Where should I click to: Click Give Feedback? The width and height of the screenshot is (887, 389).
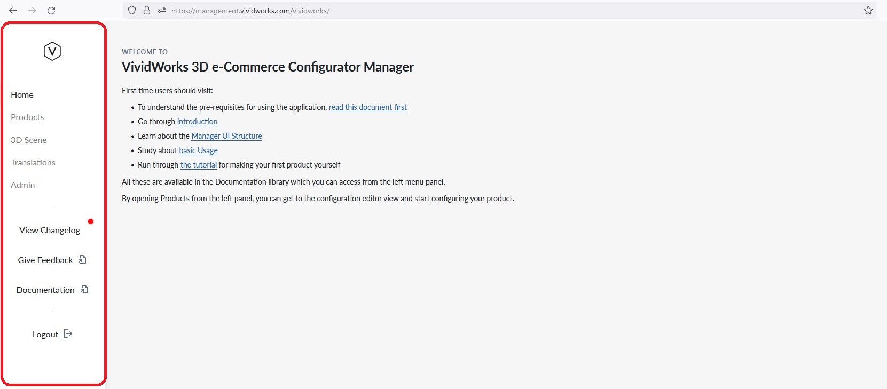point(45,260)
